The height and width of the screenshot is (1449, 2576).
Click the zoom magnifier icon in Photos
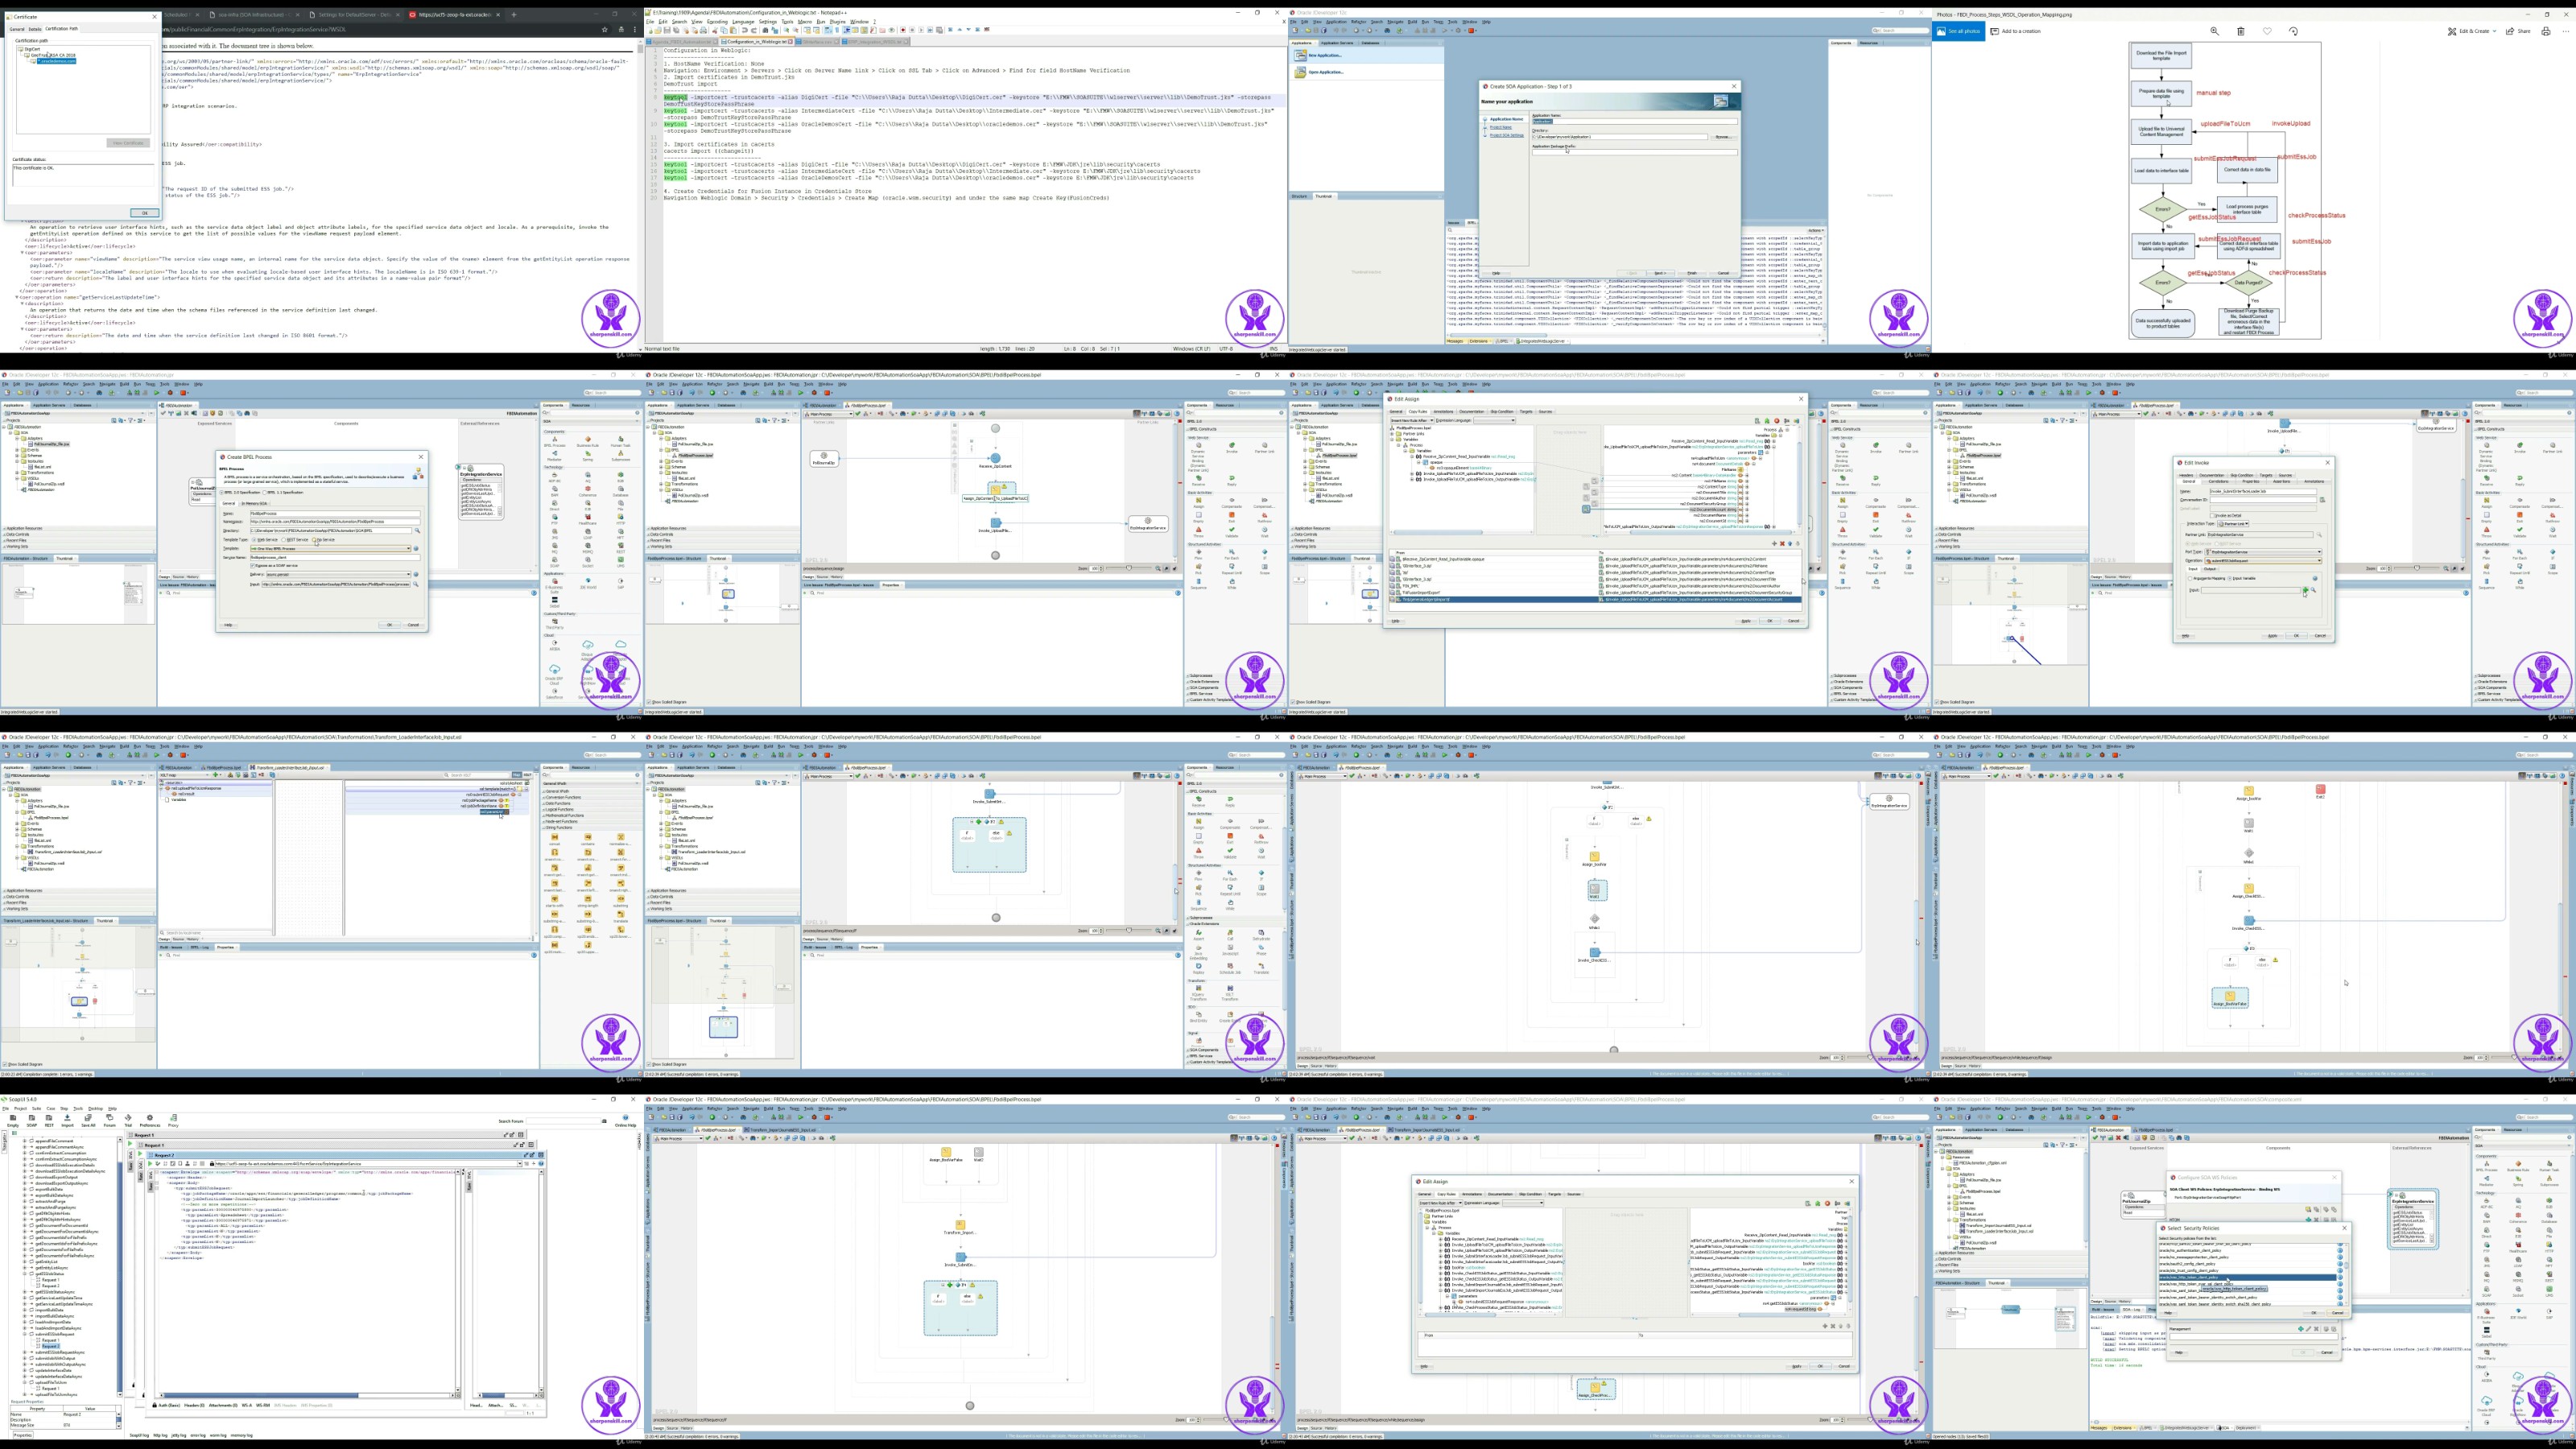click(x=2214, y=31)
